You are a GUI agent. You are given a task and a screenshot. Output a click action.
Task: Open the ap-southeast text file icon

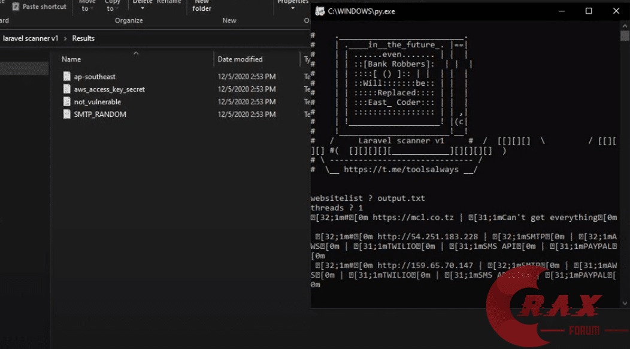pyautogui.click(x=67, y=77)
